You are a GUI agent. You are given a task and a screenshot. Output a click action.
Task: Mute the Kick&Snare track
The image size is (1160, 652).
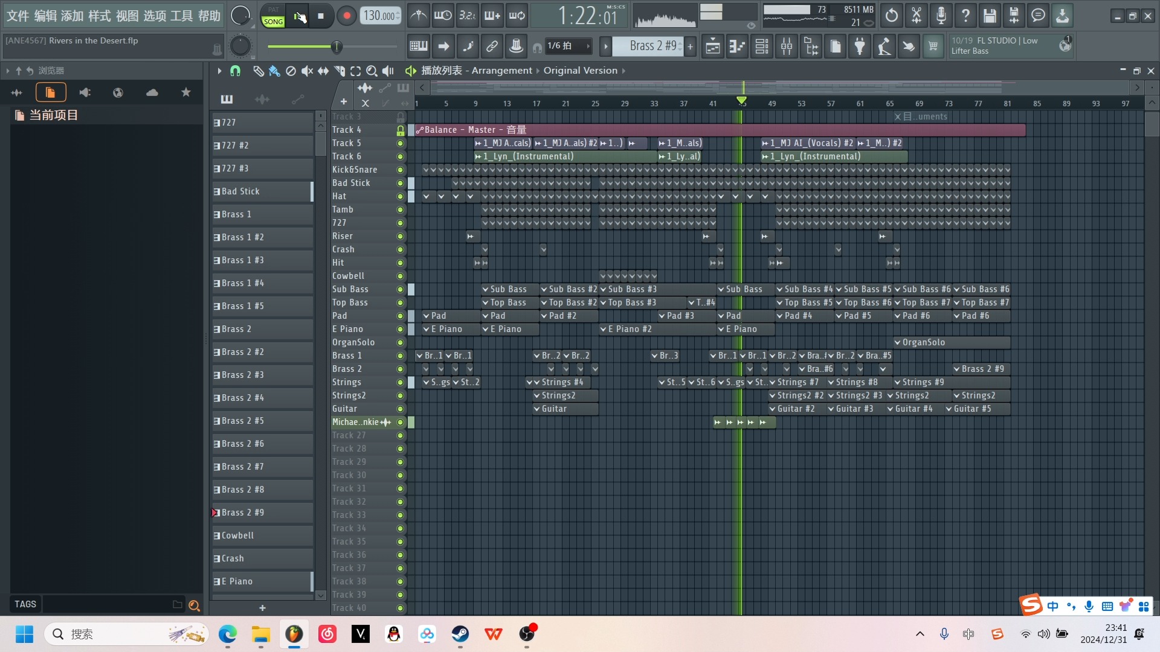point(400,170)
